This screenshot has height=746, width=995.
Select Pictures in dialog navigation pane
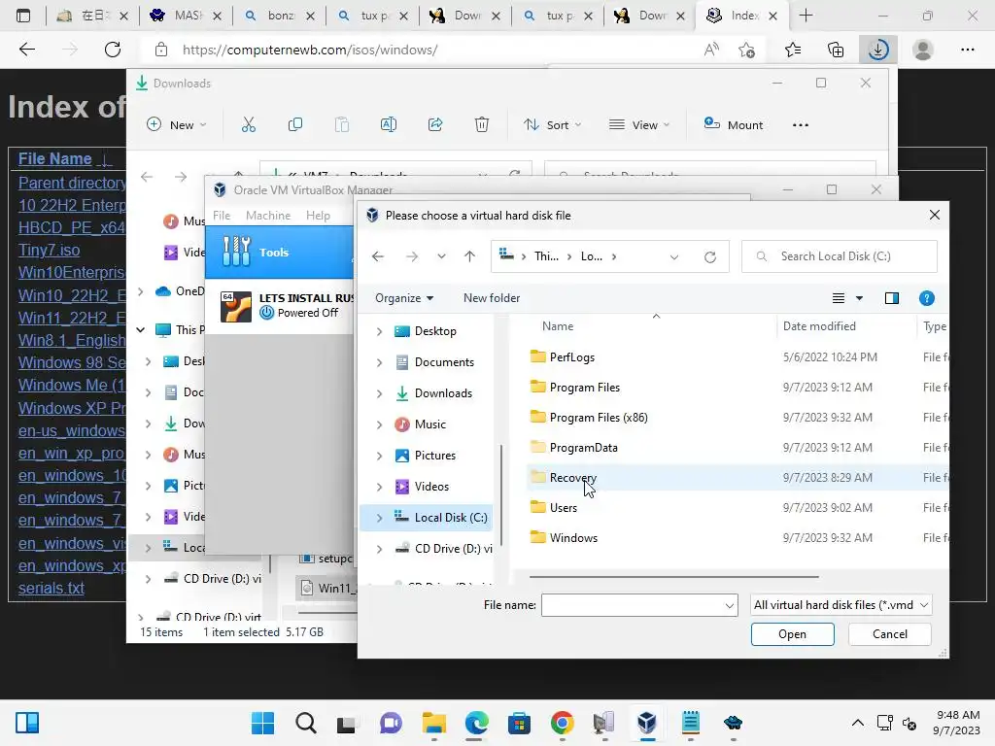pos(434,456)
